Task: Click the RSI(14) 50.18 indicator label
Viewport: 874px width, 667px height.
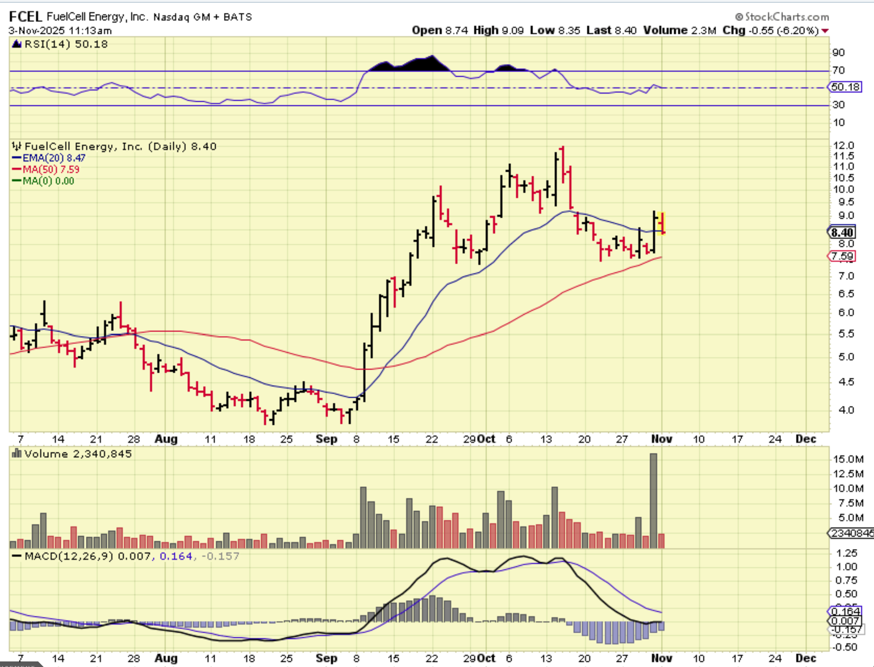Action: pos(66,44)
